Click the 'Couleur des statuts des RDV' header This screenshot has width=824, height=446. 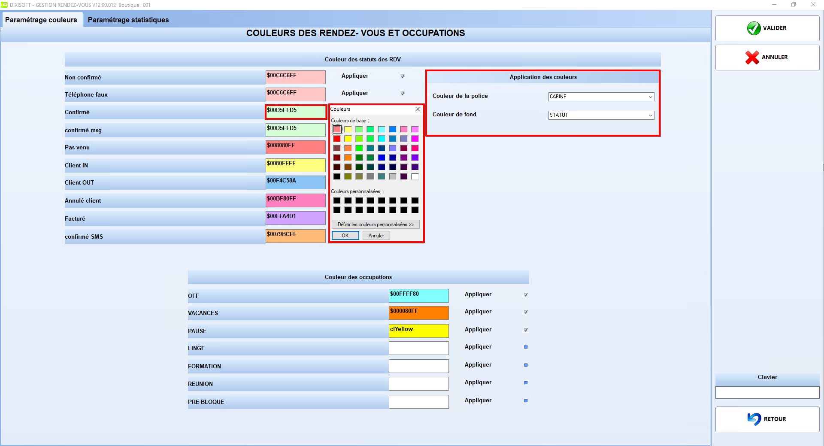click(x=363, y=60)
